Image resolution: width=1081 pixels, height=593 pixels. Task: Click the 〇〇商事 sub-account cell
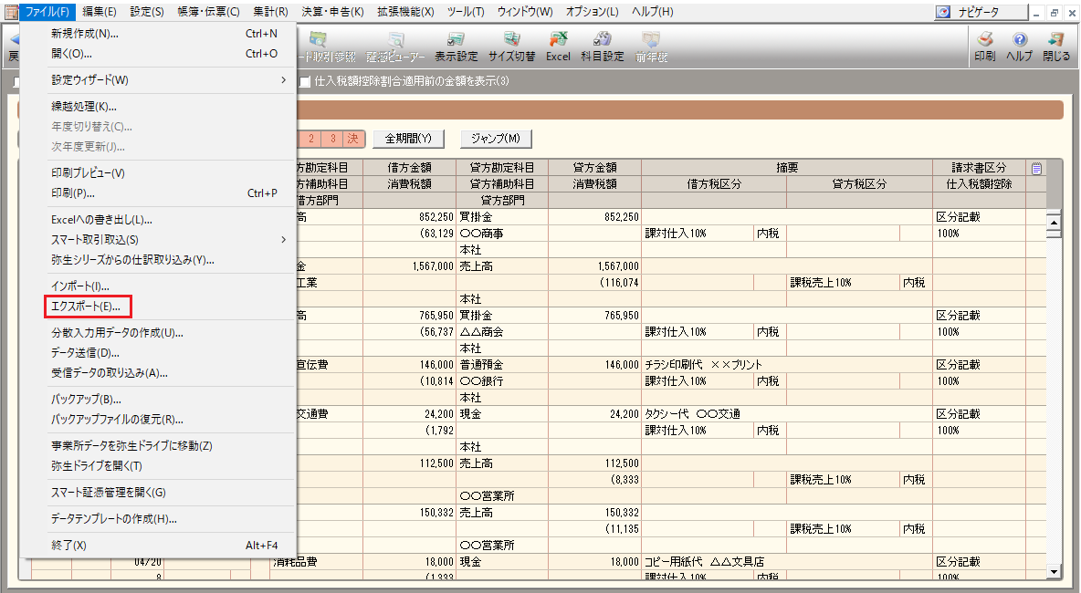[502, 234]
